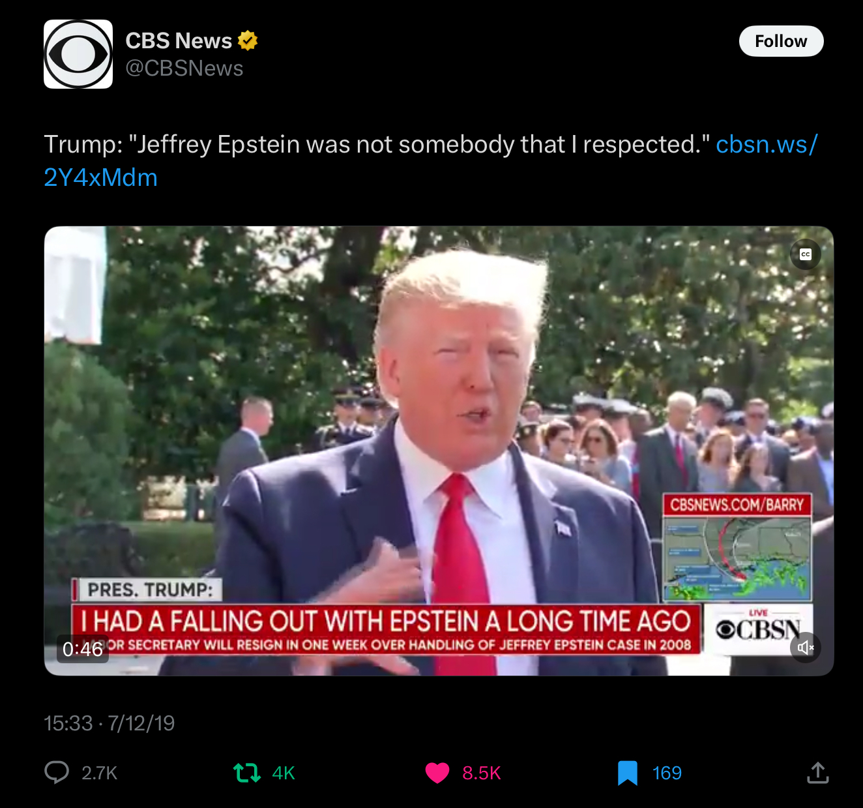
Task: Click the 4K retweet count
Action: (x=284, y=773)
